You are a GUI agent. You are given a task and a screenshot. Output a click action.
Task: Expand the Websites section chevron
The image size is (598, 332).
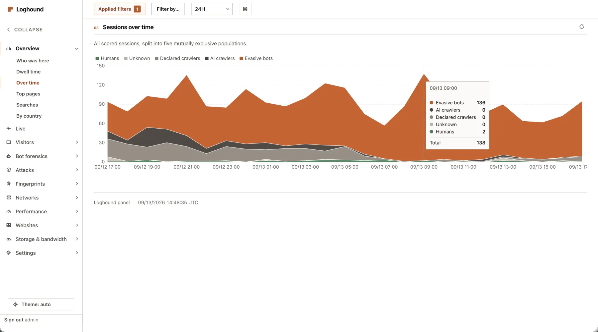pos(77,225)
